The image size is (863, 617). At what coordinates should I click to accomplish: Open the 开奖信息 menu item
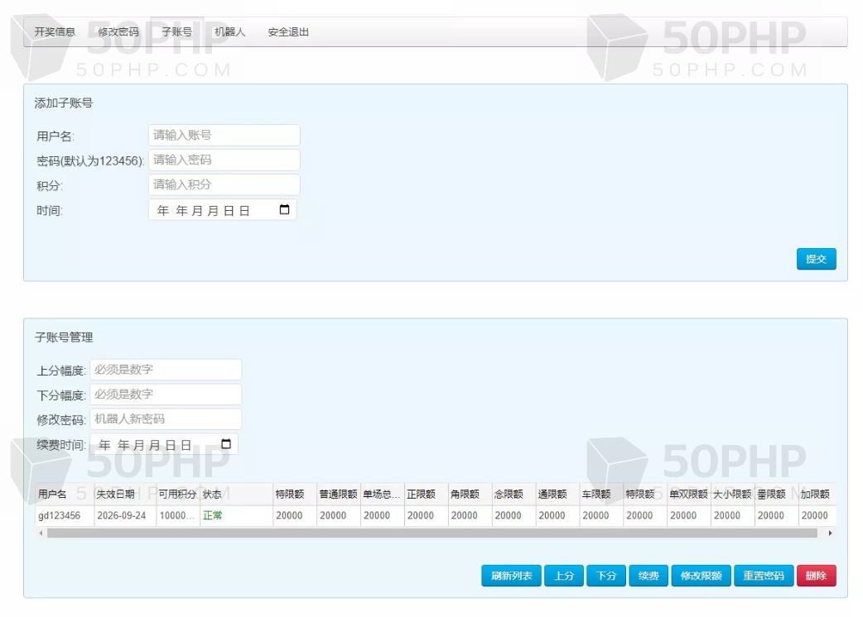[55, 32]
